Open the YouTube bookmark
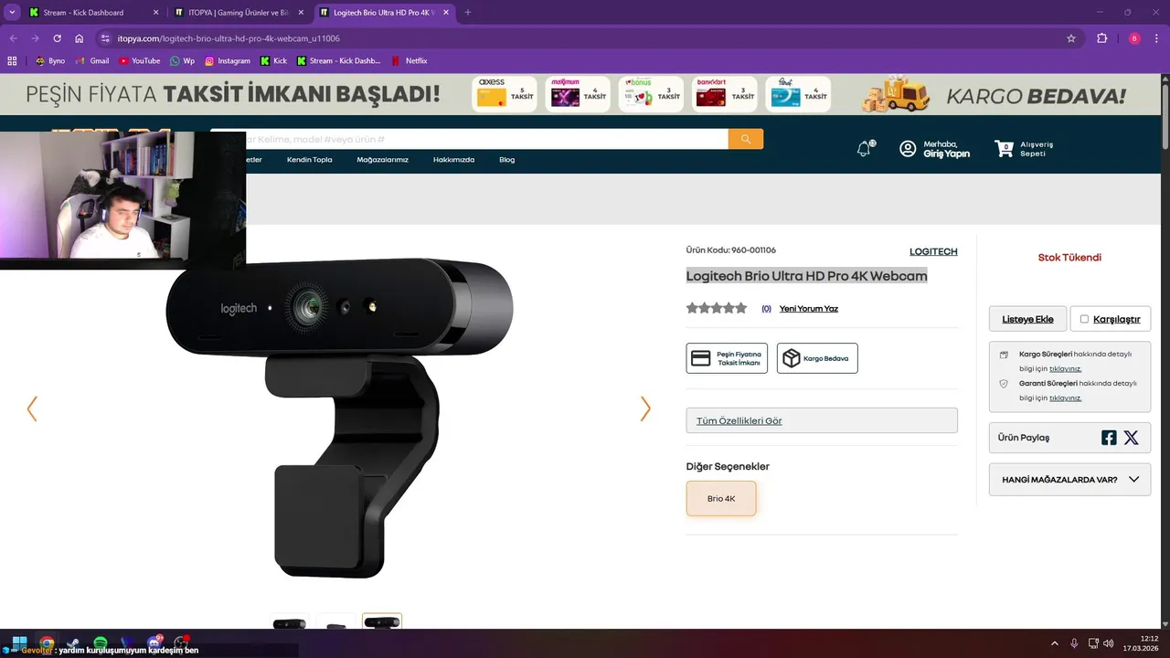1170x658 pixels. point(139,61)
